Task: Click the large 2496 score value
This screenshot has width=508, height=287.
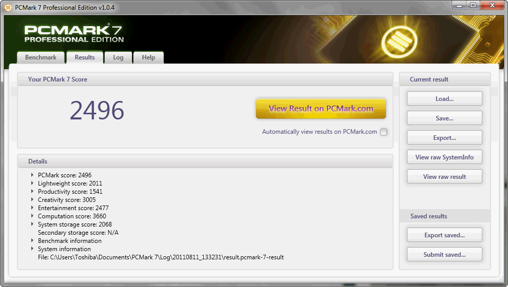Action: pyautogui.click(x=97, y=110)
